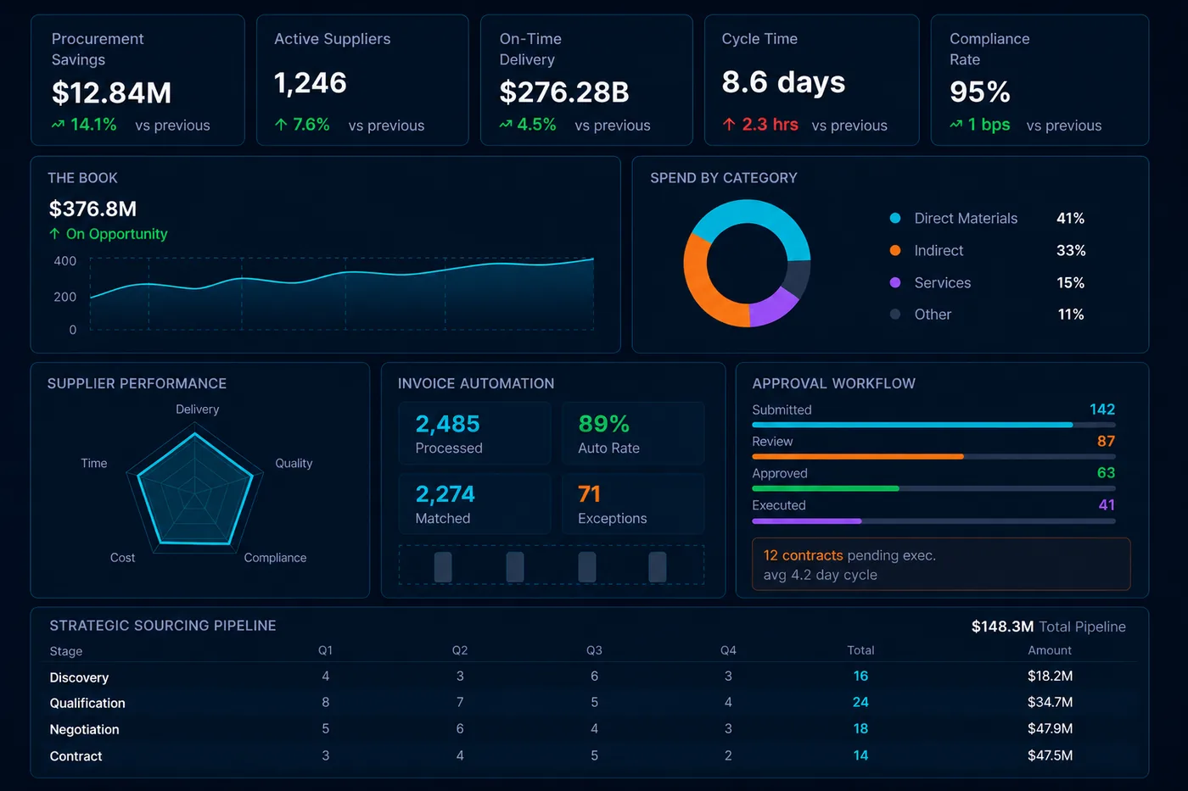Click Qualification total value 24

pyautogui.click(x=860, y=702)
